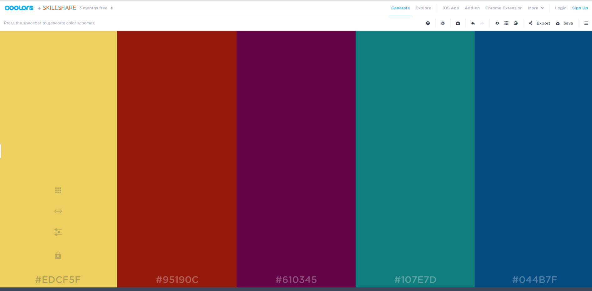
Task: Click the camera icon to pick from image
Action: 458,23
